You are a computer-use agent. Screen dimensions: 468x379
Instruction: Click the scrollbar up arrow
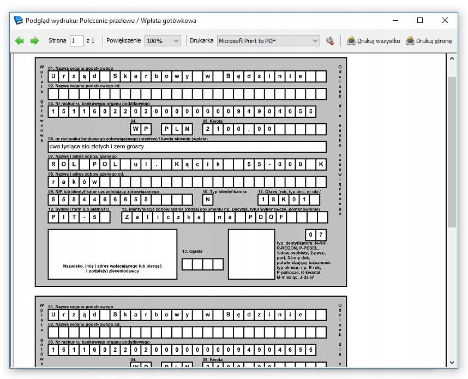click(x=452, y=58)
